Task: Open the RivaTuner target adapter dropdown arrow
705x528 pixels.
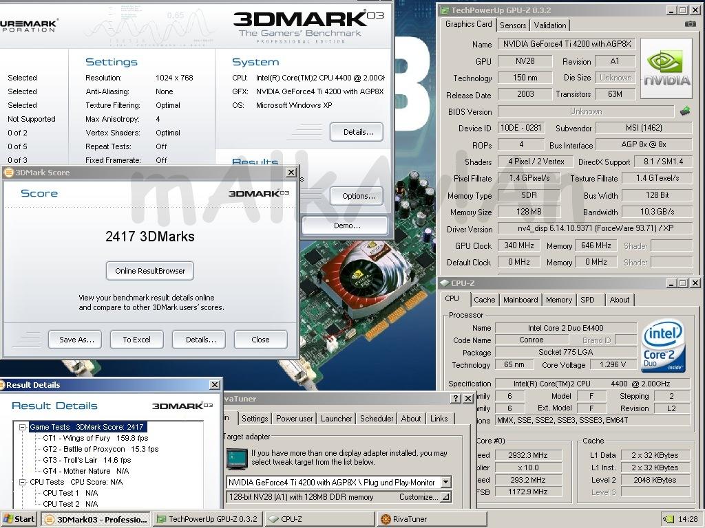Action: pos(445,482)
